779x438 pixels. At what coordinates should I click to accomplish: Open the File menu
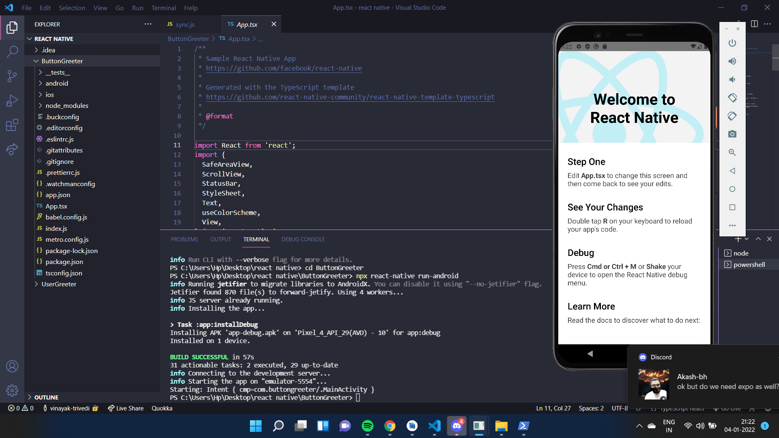coord(27,8)
